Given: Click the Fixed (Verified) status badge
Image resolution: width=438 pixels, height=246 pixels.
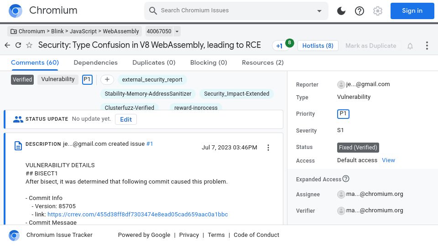Looking at the screenshot, I should [358, 147].
